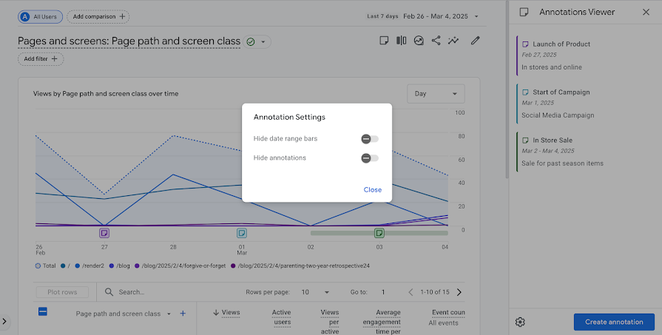This screenshot has width=662, height=335.
Task: Share this report
Action: pos(436,41)
